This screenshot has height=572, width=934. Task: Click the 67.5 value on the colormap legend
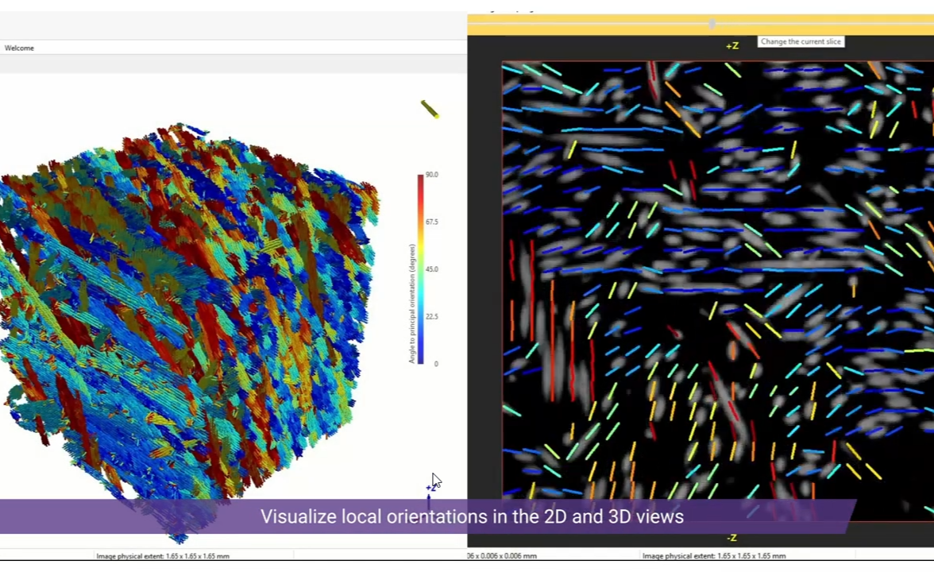coord(431,222)
